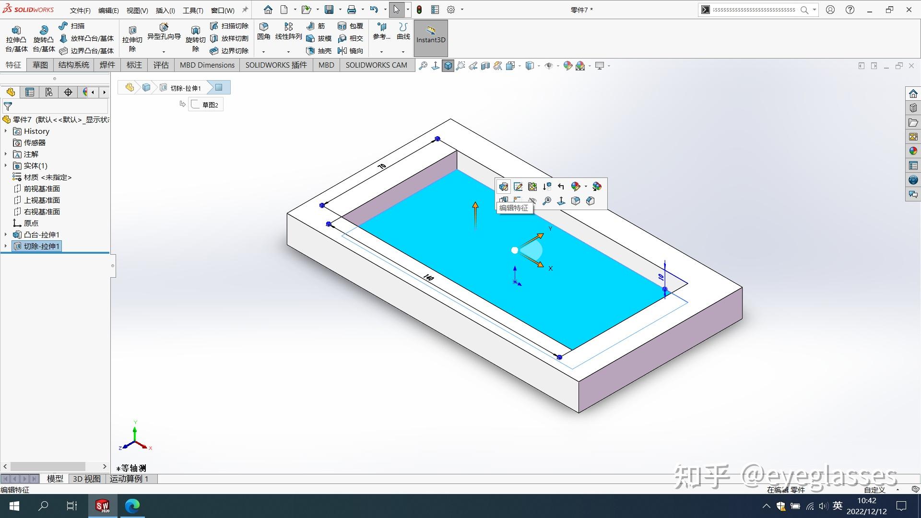921x518 pixels.
Task: Select the 拉伸切除 extruded cut tool
Action: [132, 38]
